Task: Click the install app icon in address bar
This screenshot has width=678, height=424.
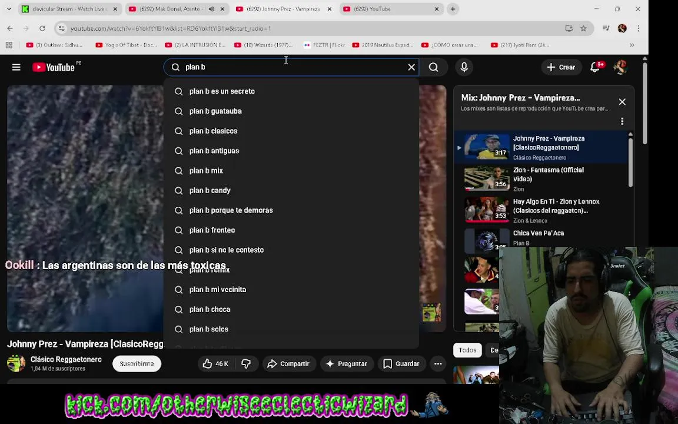Action: 569,28
